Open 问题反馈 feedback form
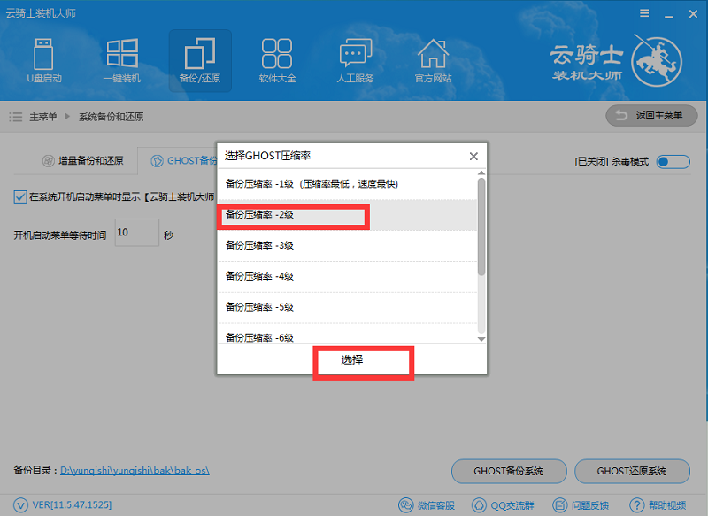 [581, 505]
